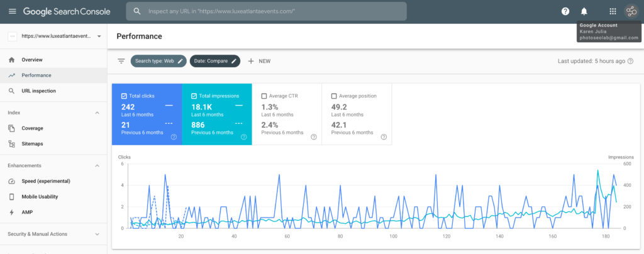Collapse the Enhancements section
This screenshot has width=644, height=254.
pos(97,166)
